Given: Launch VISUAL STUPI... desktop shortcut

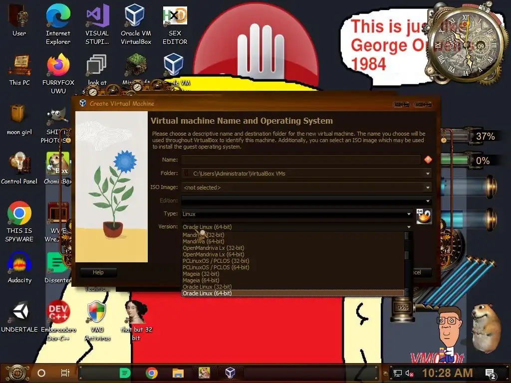Looking at the screenshot, I should (97, 24).
